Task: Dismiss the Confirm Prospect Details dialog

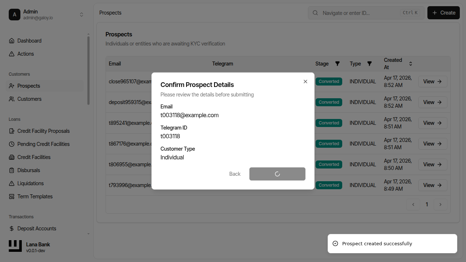Action: click(305, 82)
